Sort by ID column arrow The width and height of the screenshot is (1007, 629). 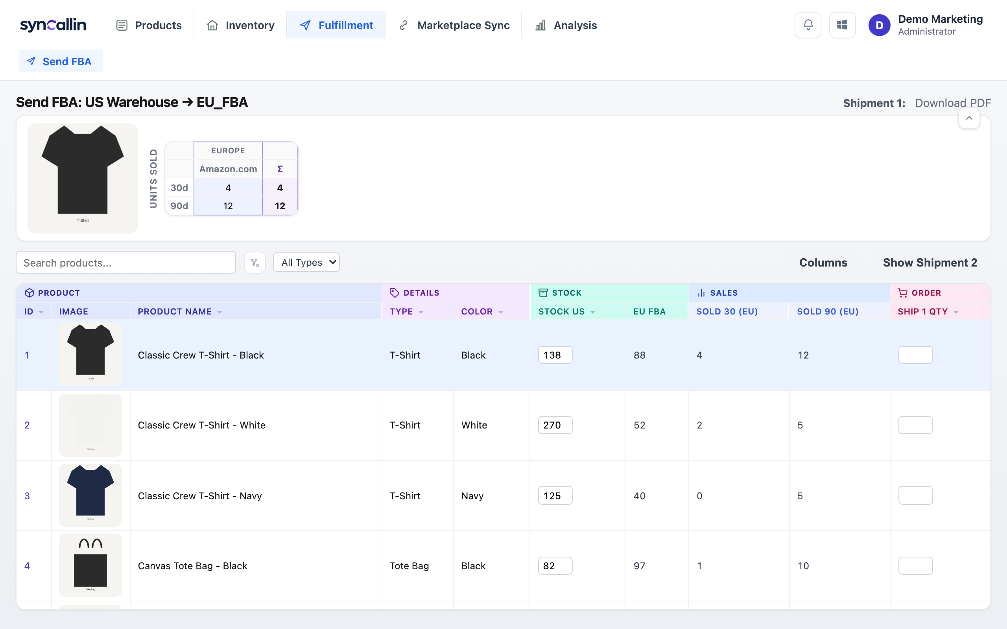point(41,312)
